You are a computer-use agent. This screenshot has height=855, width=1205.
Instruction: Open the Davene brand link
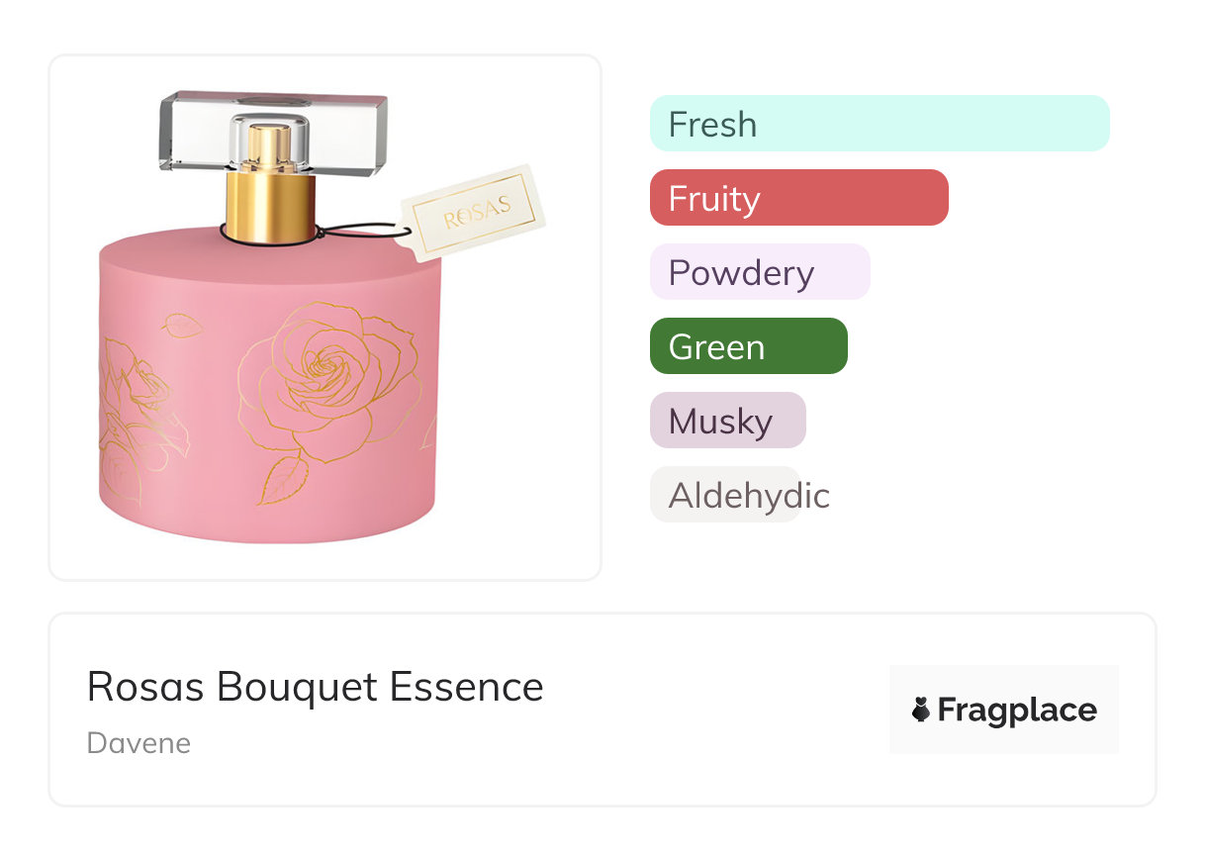click(139, 743)
